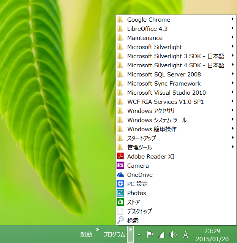Image resolution: width=237 pixels, height=243 pixels.
Task: Expand the Google Chrome submenu arrow
Action: [232, 19]
